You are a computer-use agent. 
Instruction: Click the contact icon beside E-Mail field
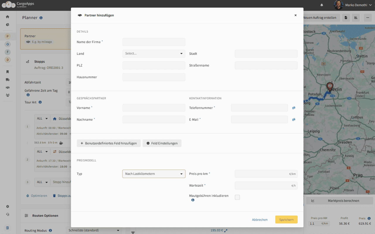pyautogui.click(x=294, y=120)
